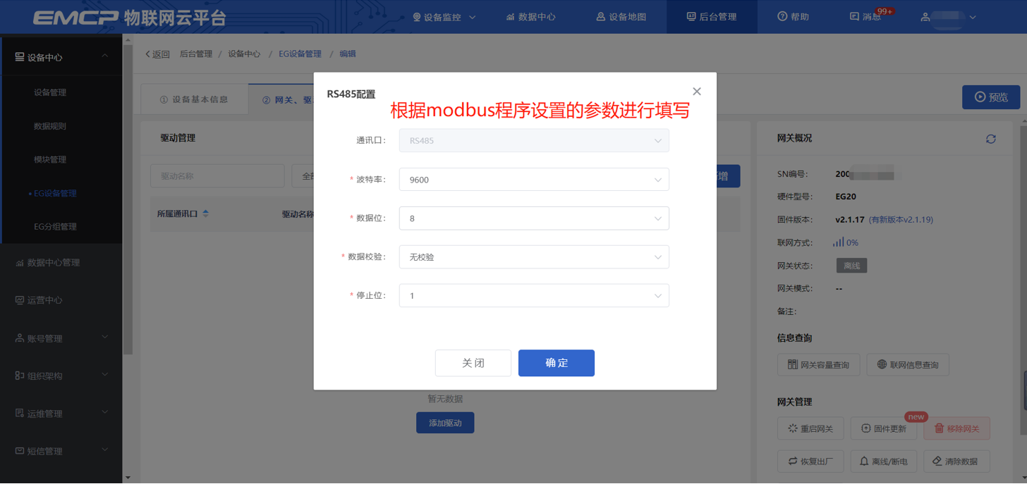
Task: Click the 帮助 help icon
Action: (x=782, y=17)
